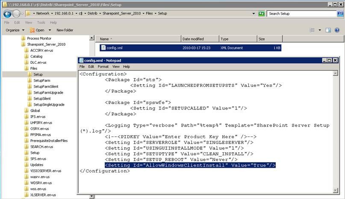Toggle the preview pane icon in Explorer toolbar

click(328, 30)
